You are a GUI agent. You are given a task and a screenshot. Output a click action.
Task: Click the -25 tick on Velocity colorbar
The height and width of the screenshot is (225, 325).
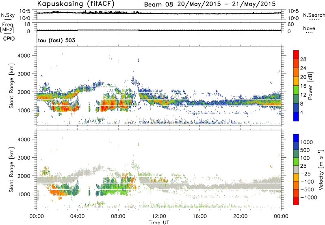pyautogui.click(x=307, y=173)
